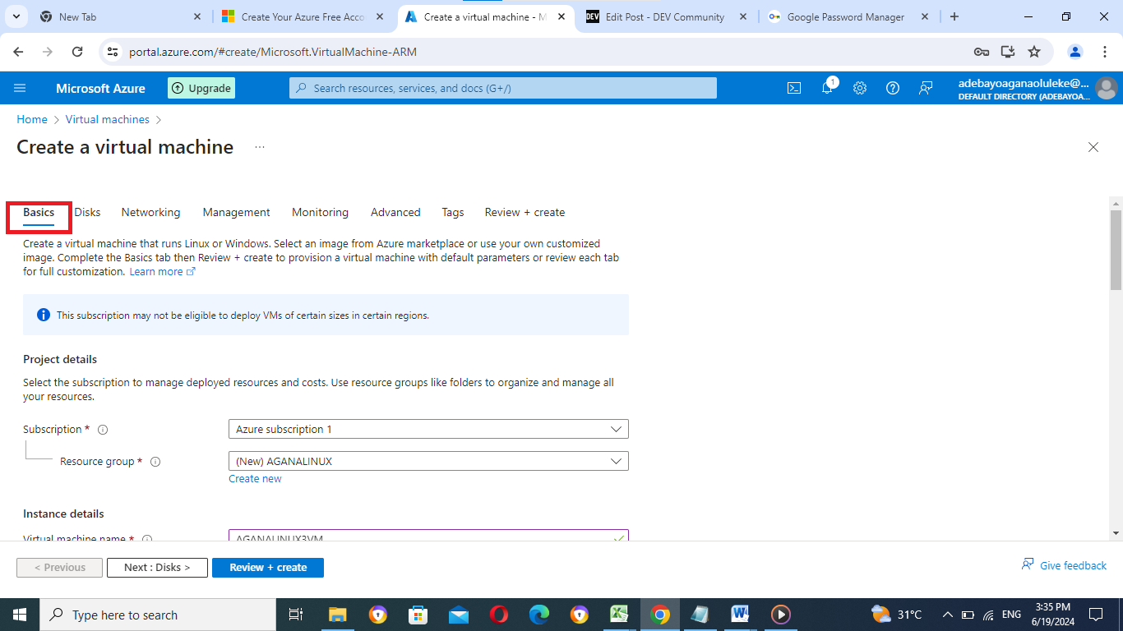The image size is (1123, 631).
Task: Switch to the Networking tab
Action: click(150, 212)
